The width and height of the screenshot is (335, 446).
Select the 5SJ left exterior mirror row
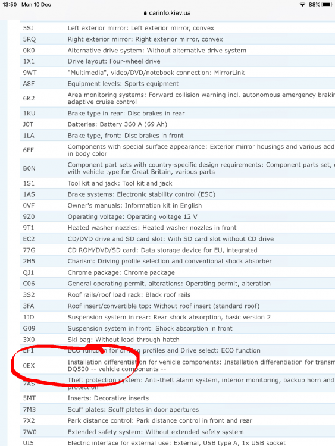pos(177,28)
